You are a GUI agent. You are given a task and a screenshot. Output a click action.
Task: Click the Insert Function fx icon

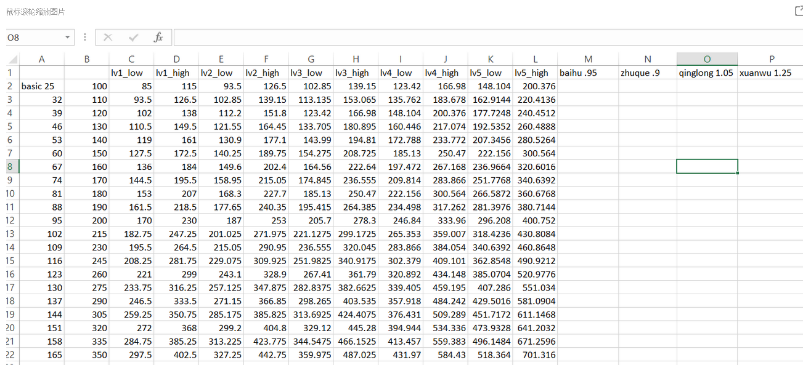[158, 38]
